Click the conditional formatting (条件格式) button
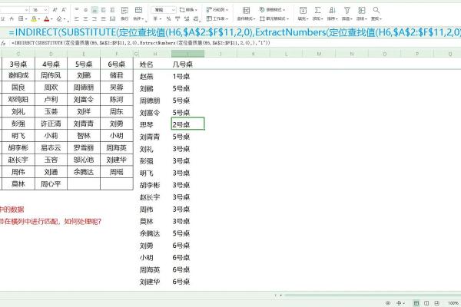The width and height of the screenshot is (461, 307). coord(246,14)
